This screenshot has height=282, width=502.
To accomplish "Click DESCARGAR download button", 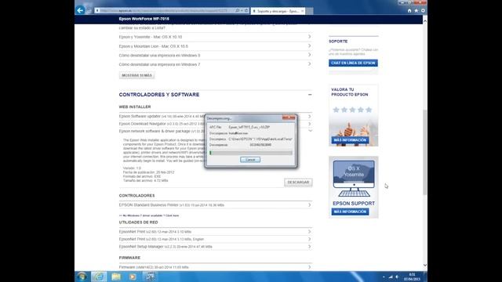I will (298, 183).
